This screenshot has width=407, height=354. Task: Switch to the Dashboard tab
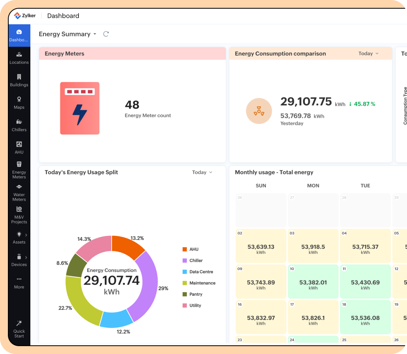(19, 35)
